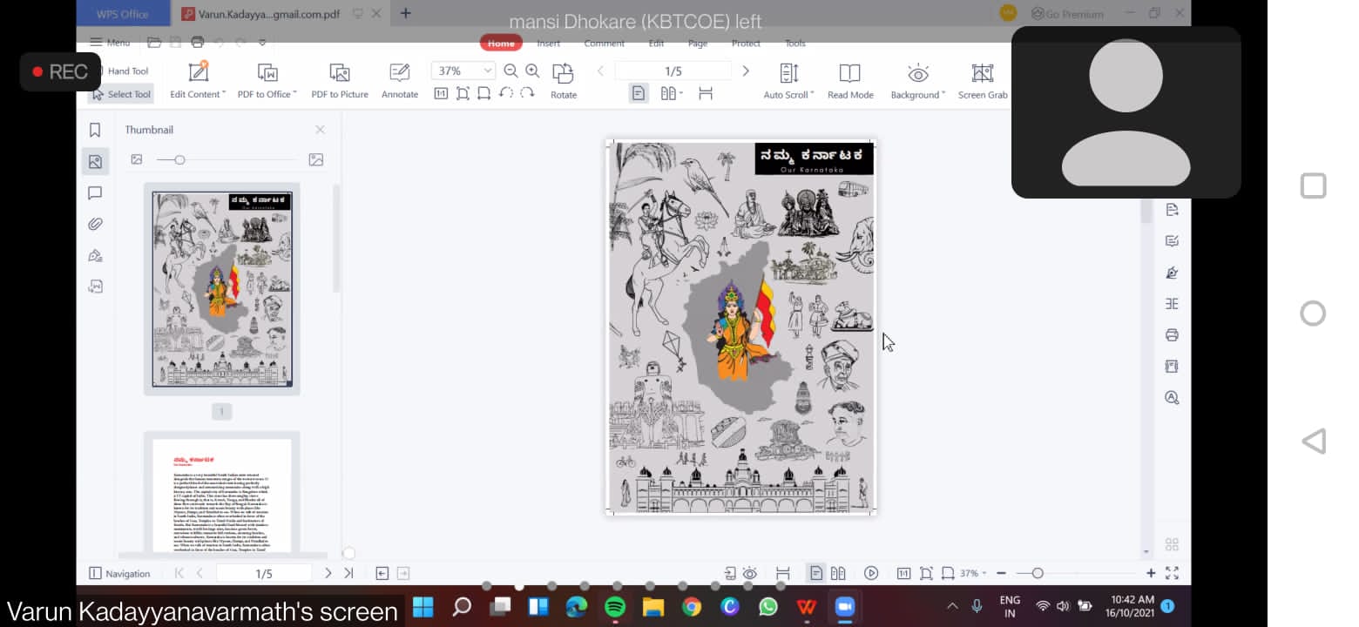Image resolution: width=1359 pixels, height=627 pixels.
Task: Activate the Select Tool
Action: tap(121, 94)
